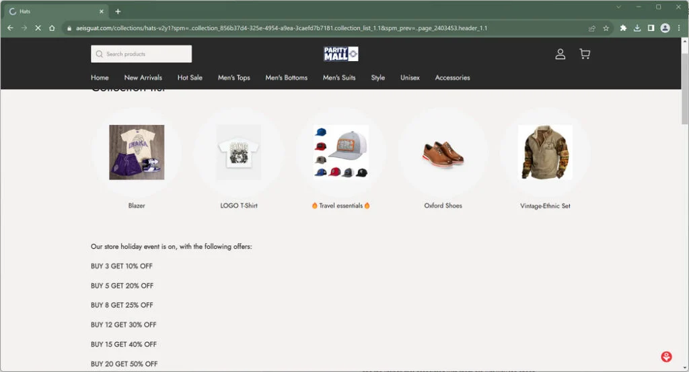This screenshot has height=372, width=689.
Task: Open the Blazer collection thumbnail
Action: tap(137, 152)
